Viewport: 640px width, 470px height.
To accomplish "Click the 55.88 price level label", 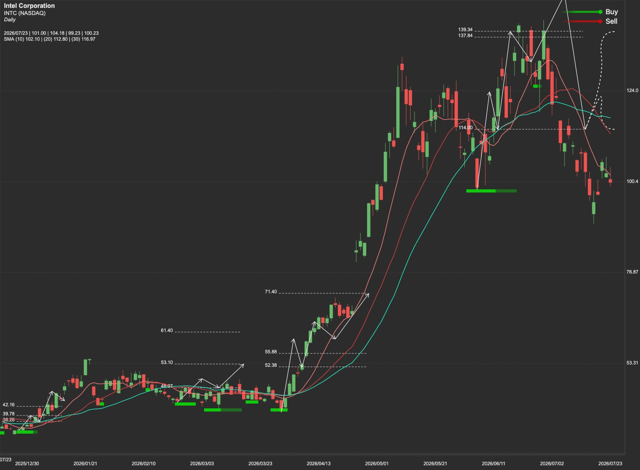I will [x=271, y=352].
